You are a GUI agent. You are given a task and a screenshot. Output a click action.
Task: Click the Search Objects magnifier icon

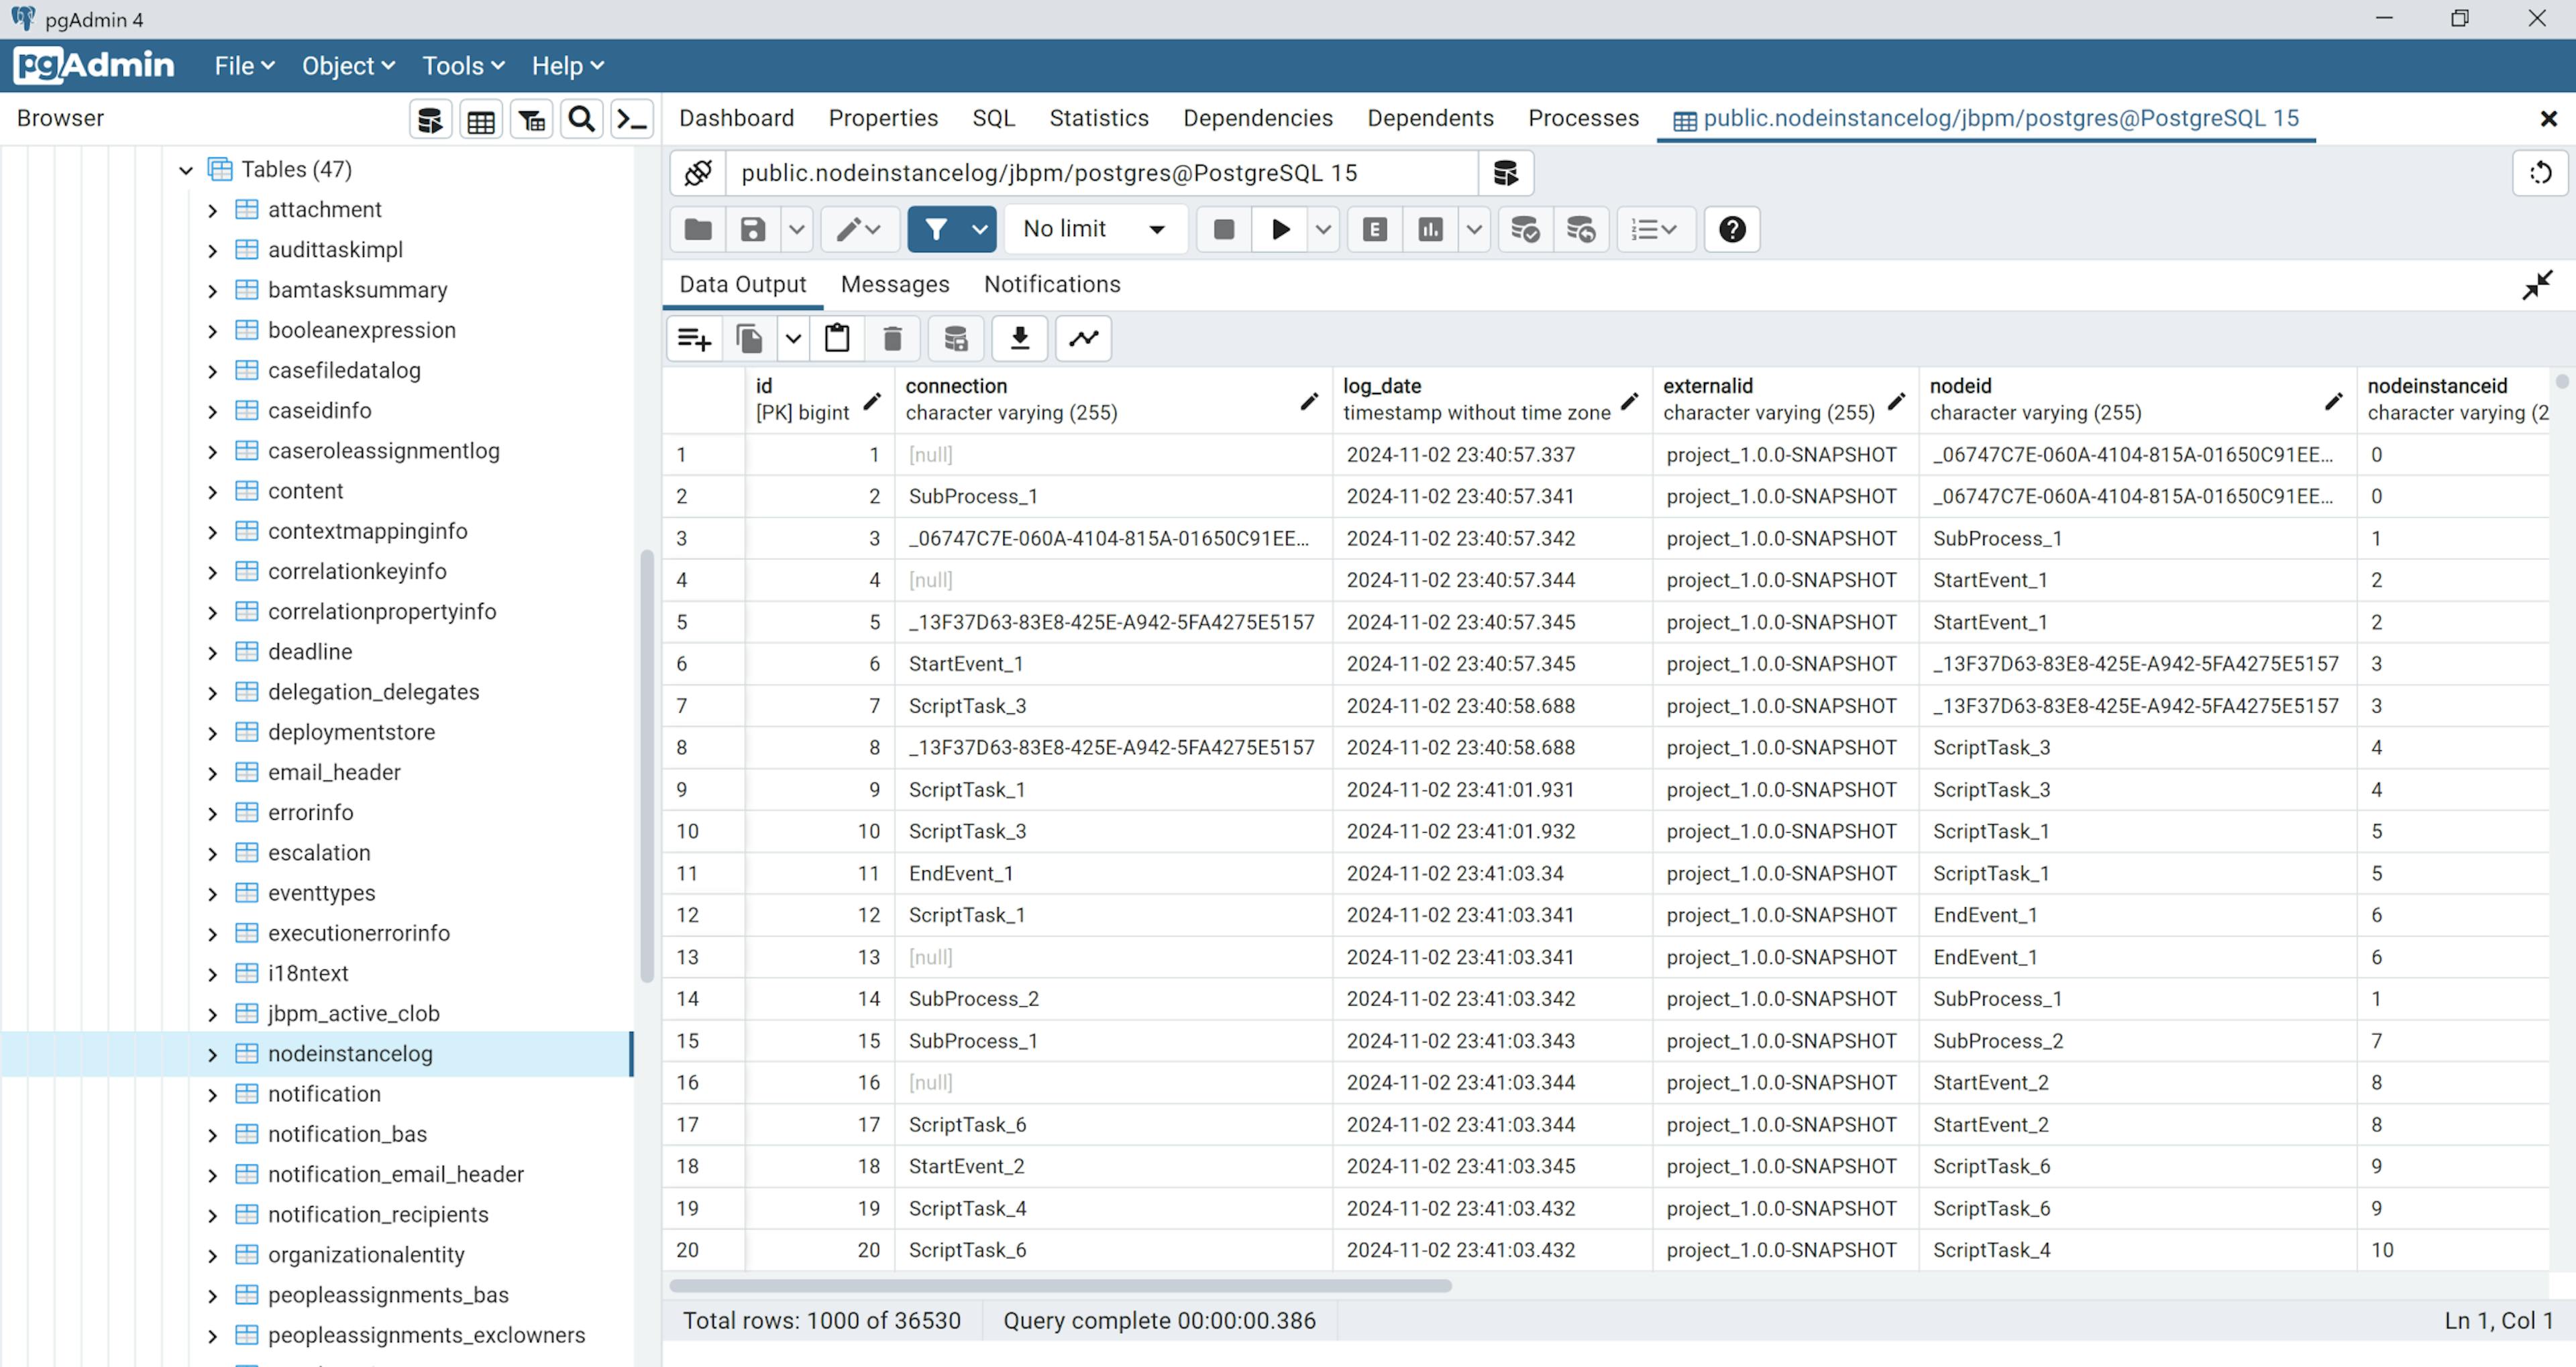click(x=581, y=120)
